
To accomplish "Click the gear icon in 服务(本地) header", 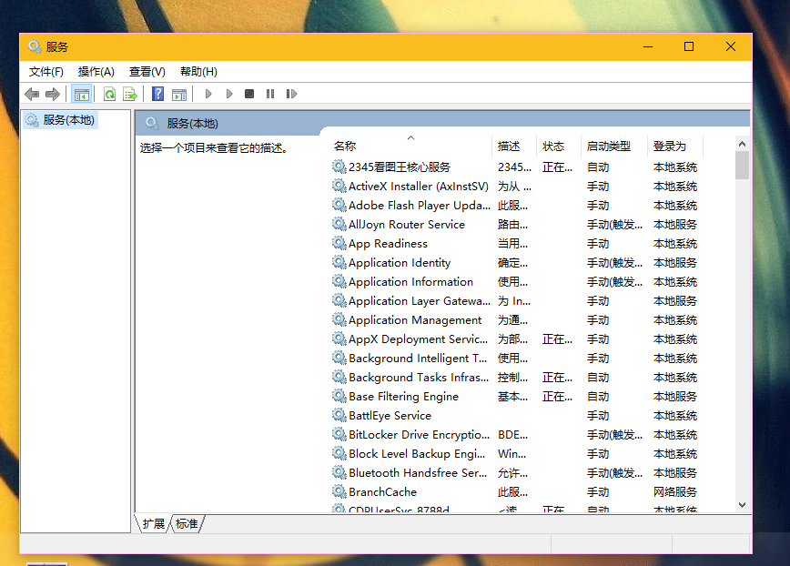I will [152, 123].
